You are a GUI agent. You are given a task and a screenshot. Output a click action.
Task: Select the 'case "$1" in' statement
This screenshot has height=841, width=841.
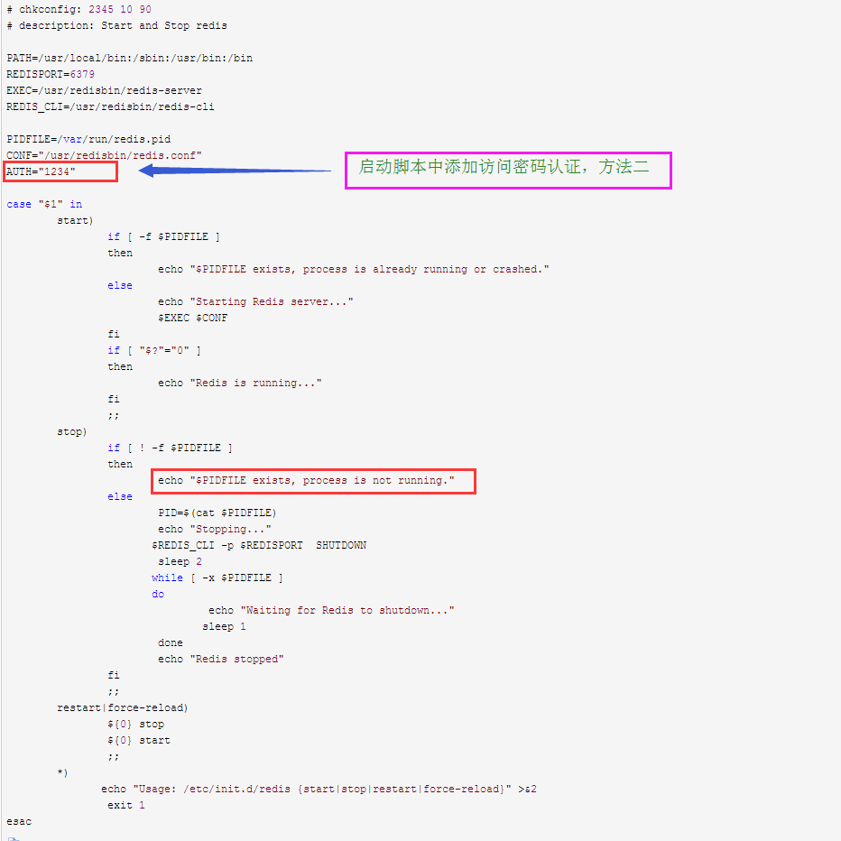[x=44, y=204]
